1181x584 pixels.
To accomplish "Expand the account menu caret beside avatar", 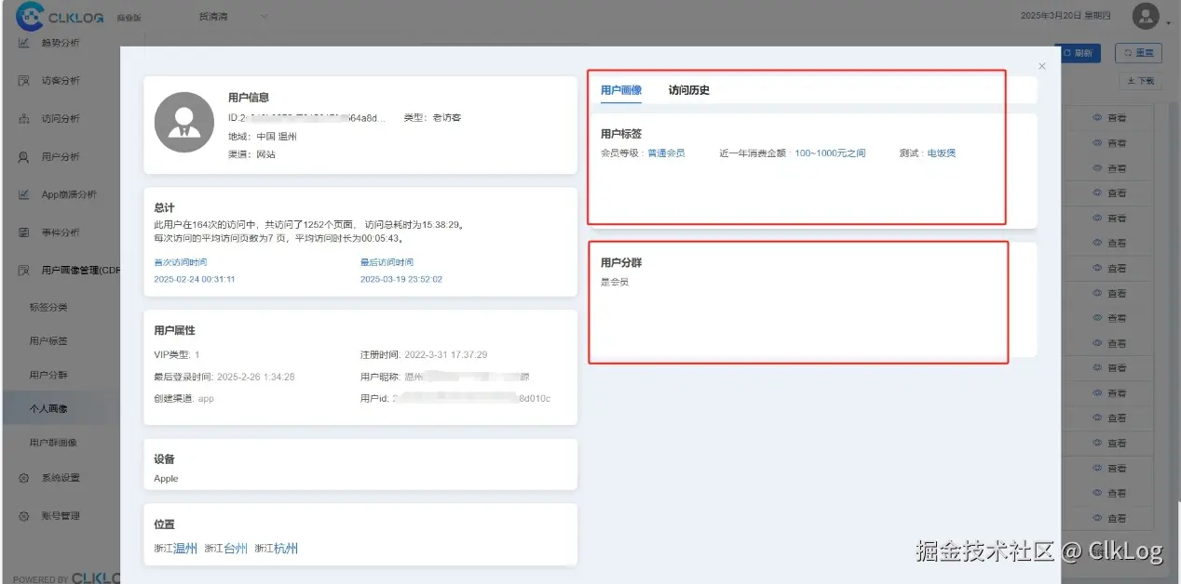I will pyautogui.click(x=1167, y=22).
